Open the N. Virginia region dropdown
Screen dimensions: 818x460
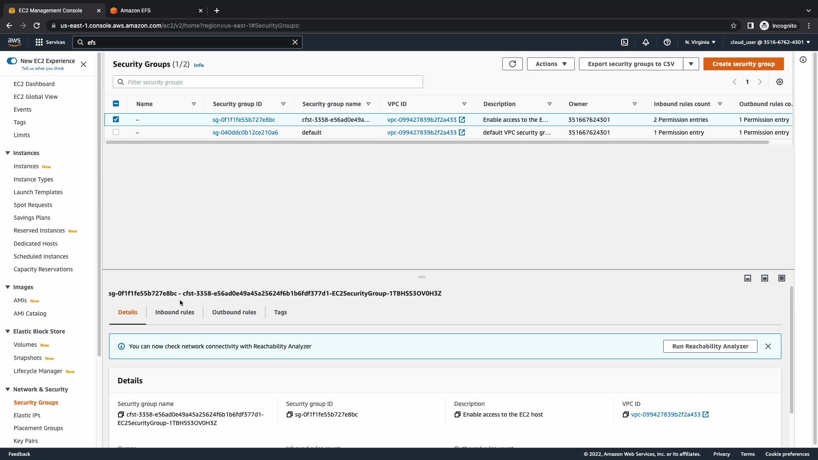[x=700, y=42]
